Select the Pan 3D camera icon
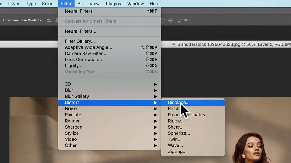Image resolution: width=291 pixels, height=163 pixels. 171,20
